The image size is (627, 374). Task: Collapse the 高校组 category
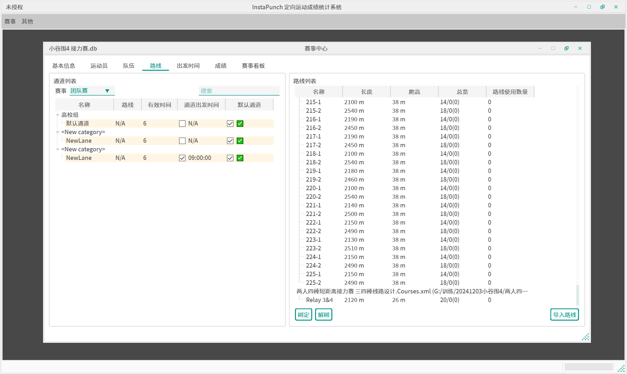click(x=57, y=115)
